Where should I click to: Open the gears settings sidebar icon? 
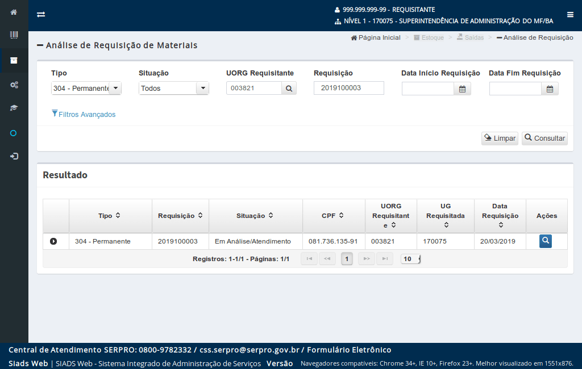14,85
